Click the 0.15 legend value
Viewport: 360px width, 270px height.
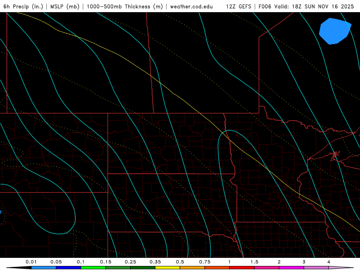click(106, 262)
